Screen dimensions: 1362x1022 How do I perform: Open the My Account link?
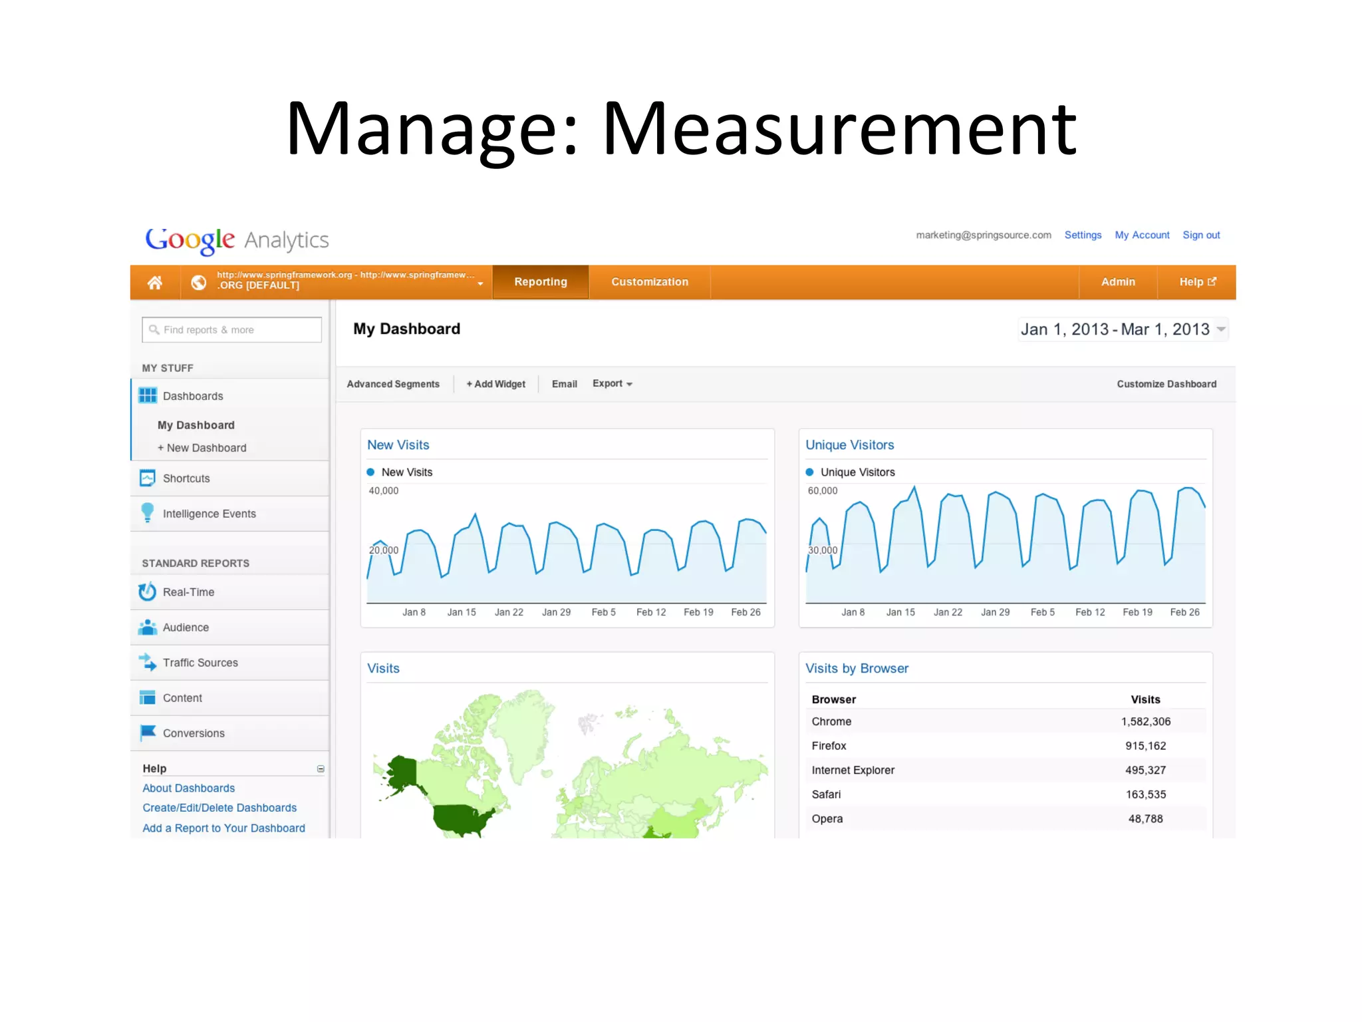[x=1142, y=235]
